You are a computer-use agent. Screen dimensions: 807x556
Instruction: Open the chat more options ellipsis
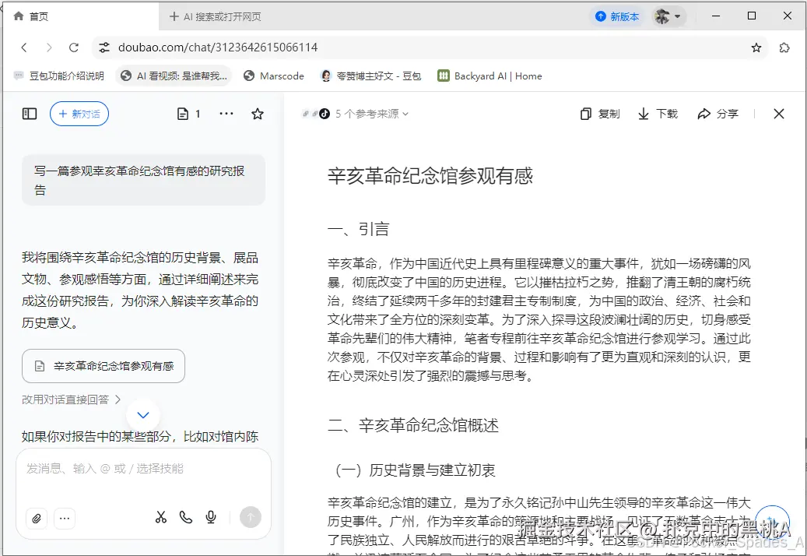[x=226, y=114]
